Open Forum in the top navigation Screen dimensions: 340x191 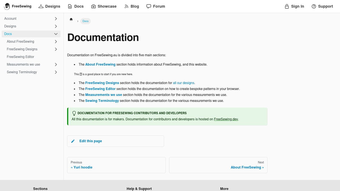point(159,6)
